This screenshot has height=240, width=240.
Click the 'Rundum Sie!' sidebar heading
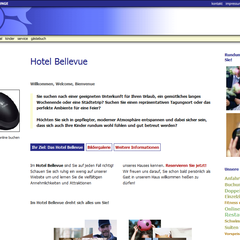(x=232, y=57)
